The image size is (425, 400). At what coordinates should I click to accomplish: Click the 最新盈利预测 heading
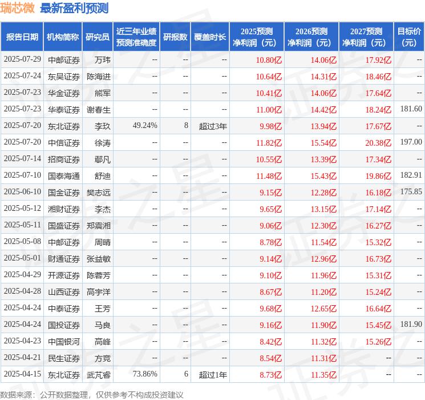tap(74, 8)
